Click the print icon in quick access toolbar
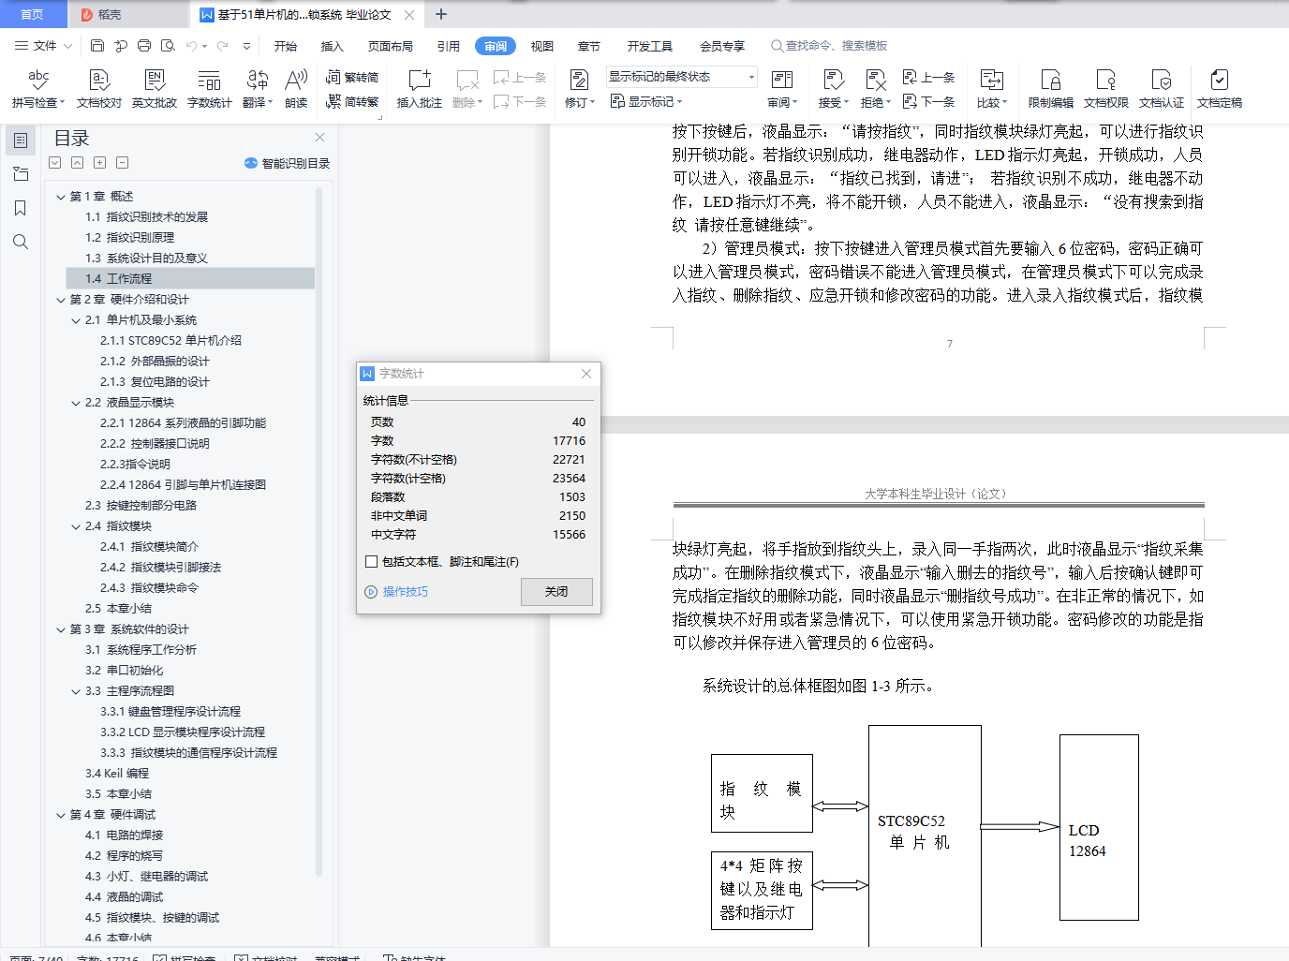 click(144, 45)
